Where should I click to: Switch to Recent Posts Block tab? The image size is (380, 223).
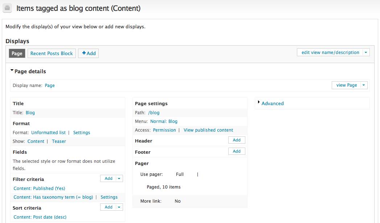(x=52, y=53)
